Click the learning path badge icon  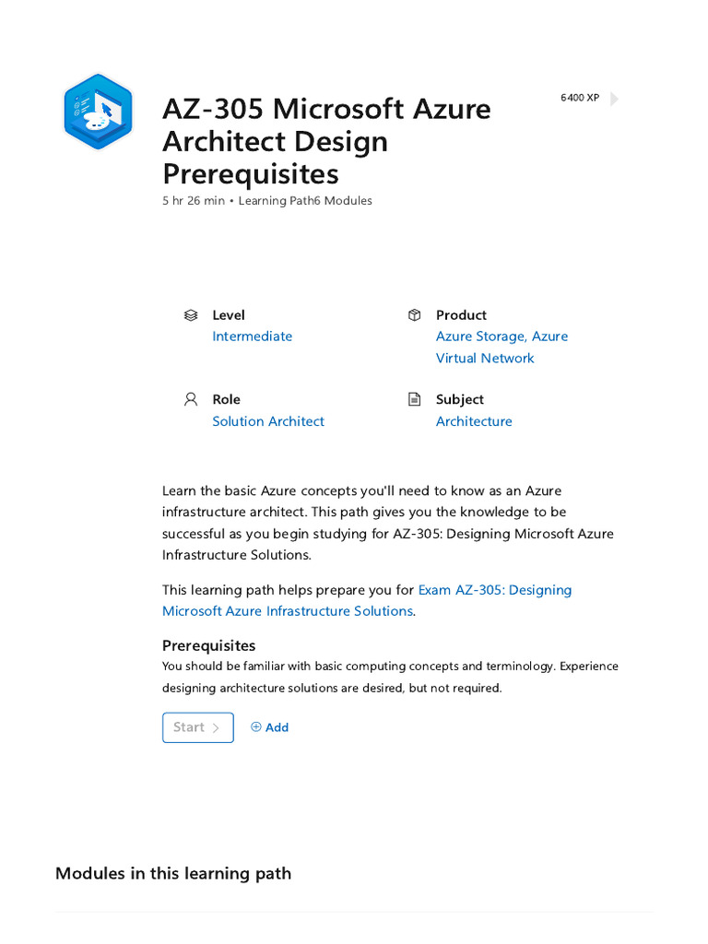(x=98, y=111)
